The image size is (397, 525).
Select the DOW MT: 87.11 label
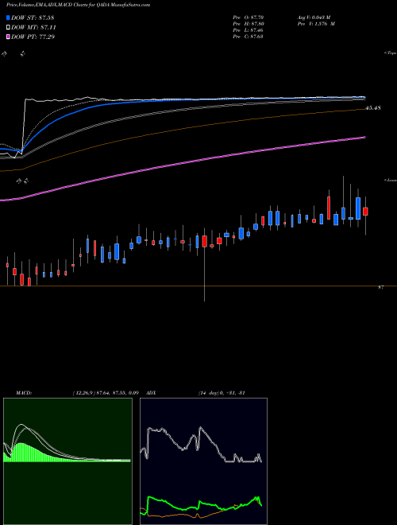click(33, 28)
